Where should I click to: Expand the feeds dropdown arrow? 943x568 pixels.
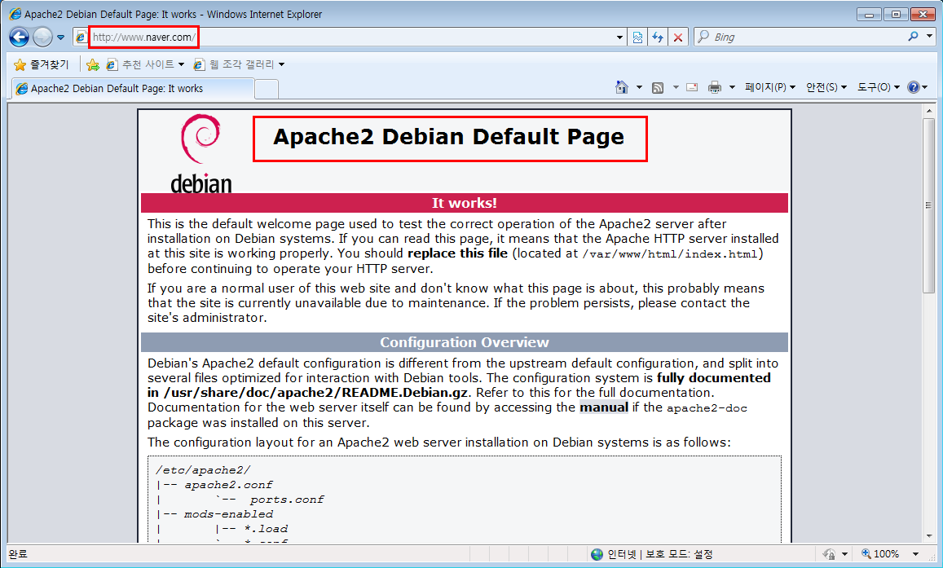coord(676,88)
